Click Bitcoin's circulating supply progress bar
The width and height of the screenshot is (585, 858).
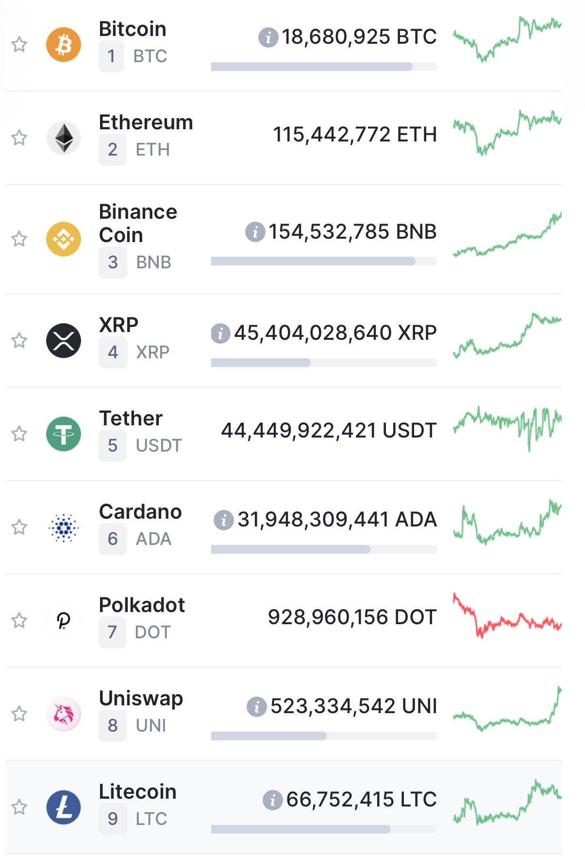click(x=324, y=67)
